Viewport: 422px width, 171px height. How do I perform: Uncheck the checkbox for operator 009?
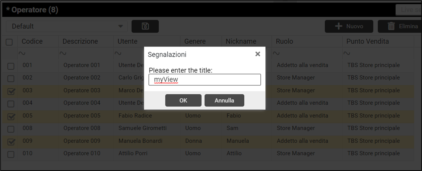(x=11, y=142)
